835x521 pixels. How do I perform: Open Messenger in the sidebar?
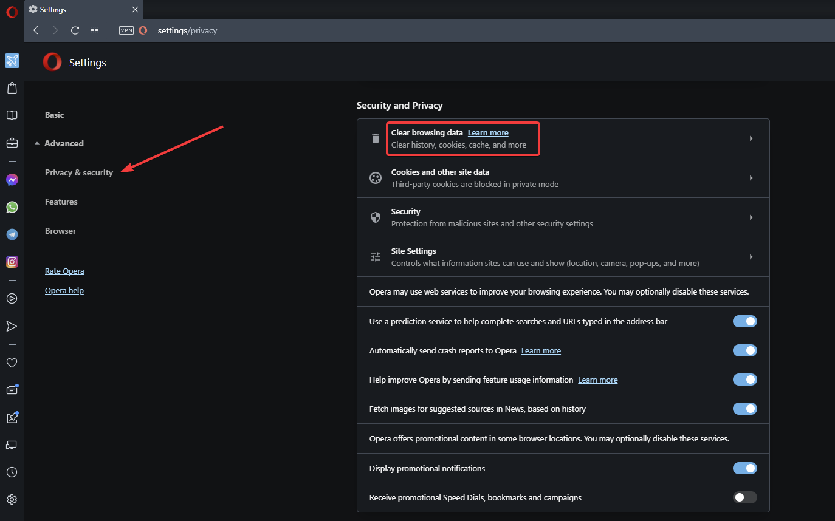[12, 180]
